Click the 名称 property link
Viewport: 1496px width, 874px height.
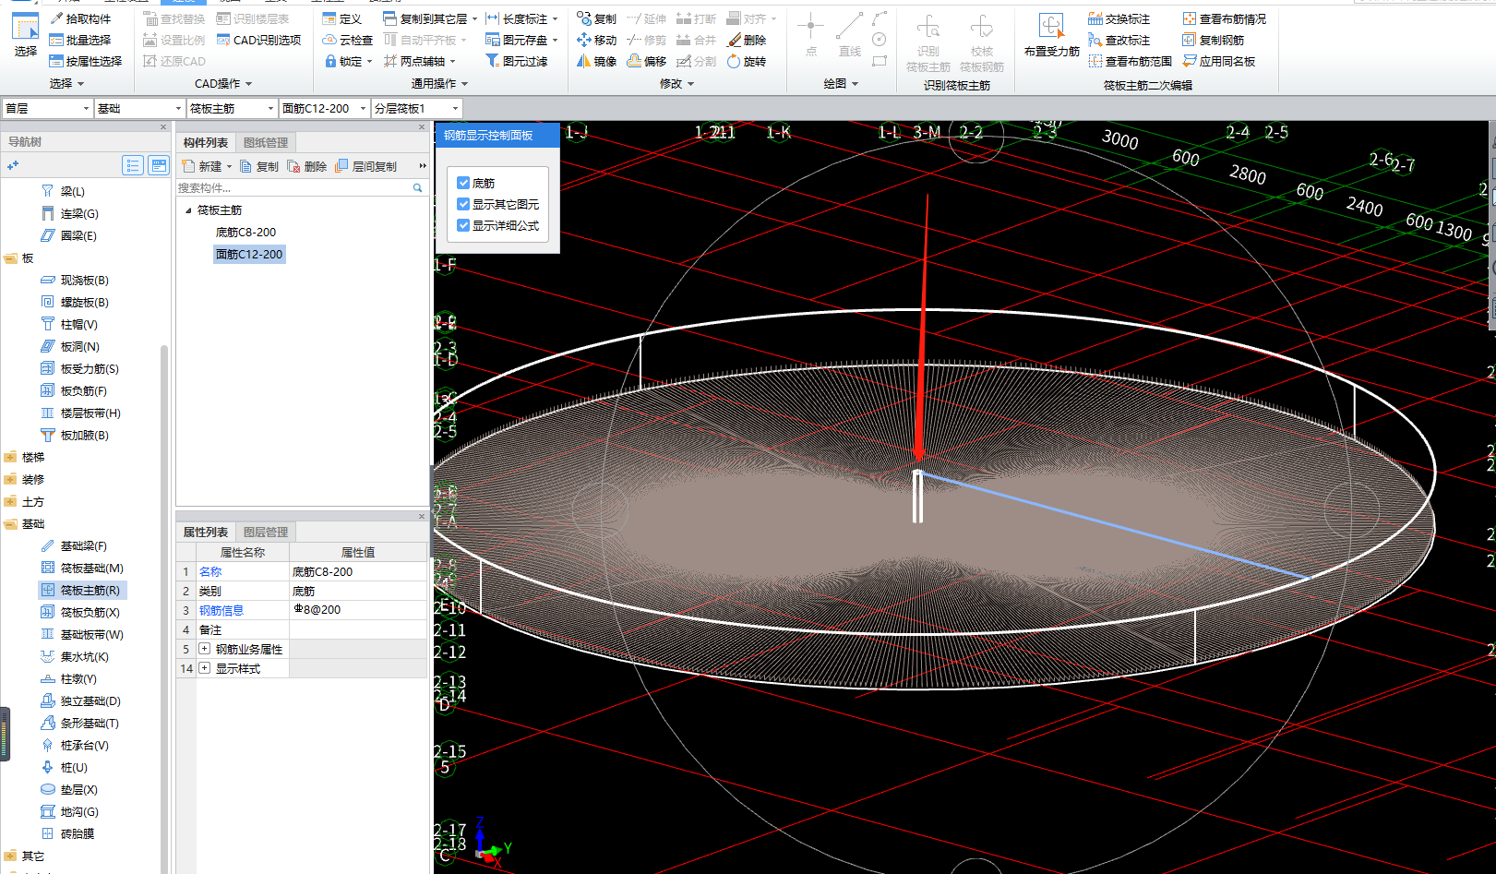[210, 571]
